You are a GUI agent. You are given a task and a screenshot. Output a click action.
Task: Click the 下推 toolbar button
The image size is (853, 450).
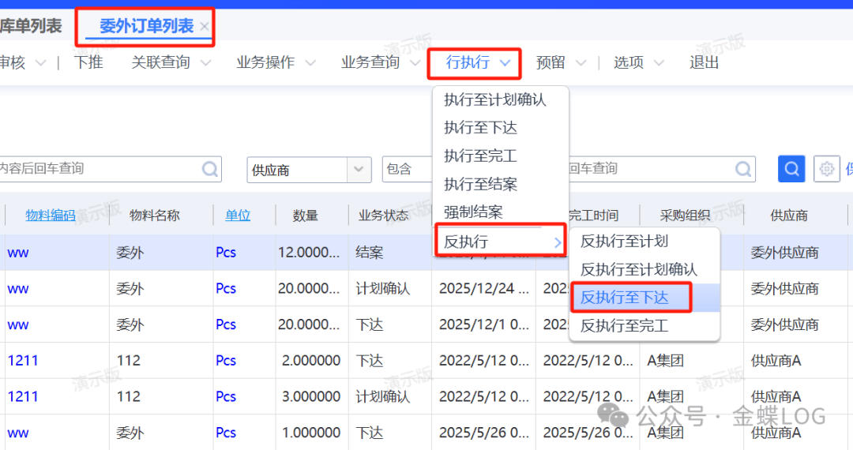point(88,62)
